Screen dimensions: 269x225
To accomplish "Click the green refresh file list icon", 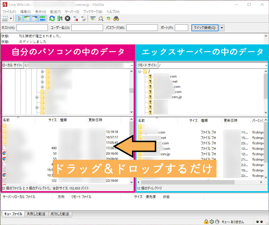I will tap(52, 18).
